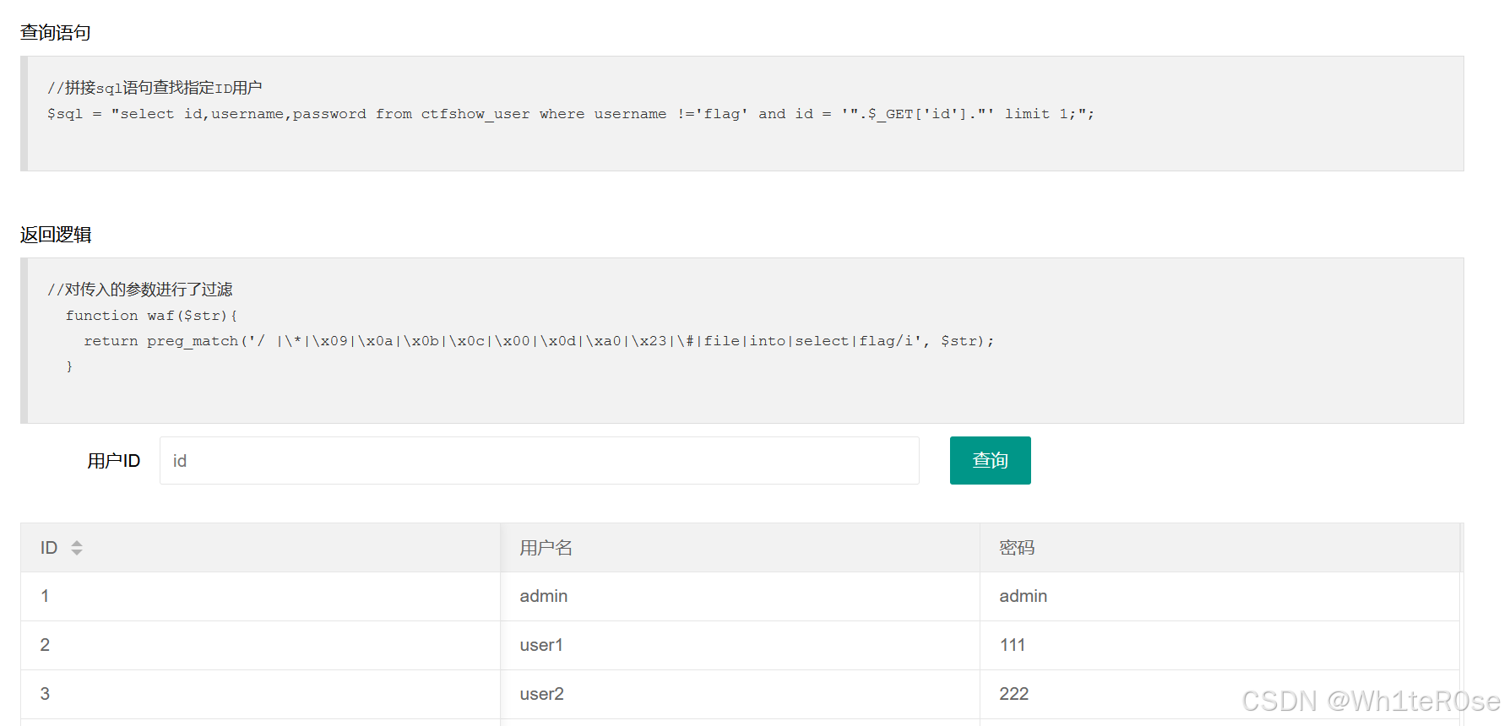The width and height of the screenshot is (1504, 726).
Task: Click the $sql select statement code line
Action: click(x=571, y=114)
